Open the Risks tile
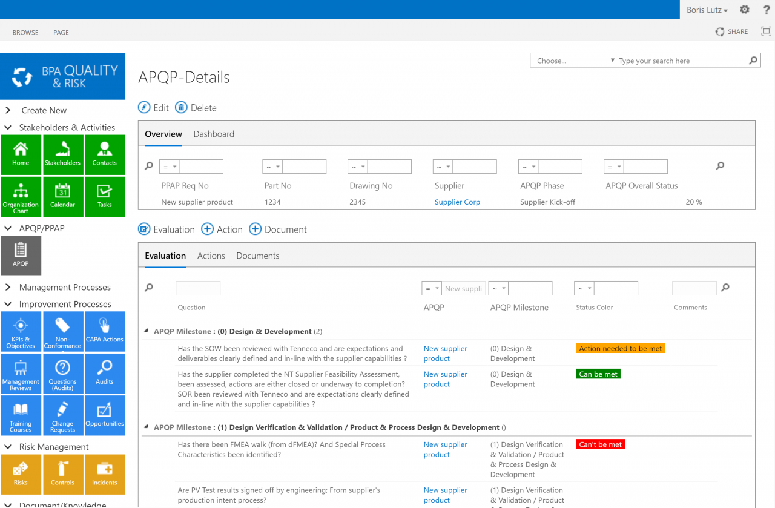The image size is (775, 508). pos(21,474)
